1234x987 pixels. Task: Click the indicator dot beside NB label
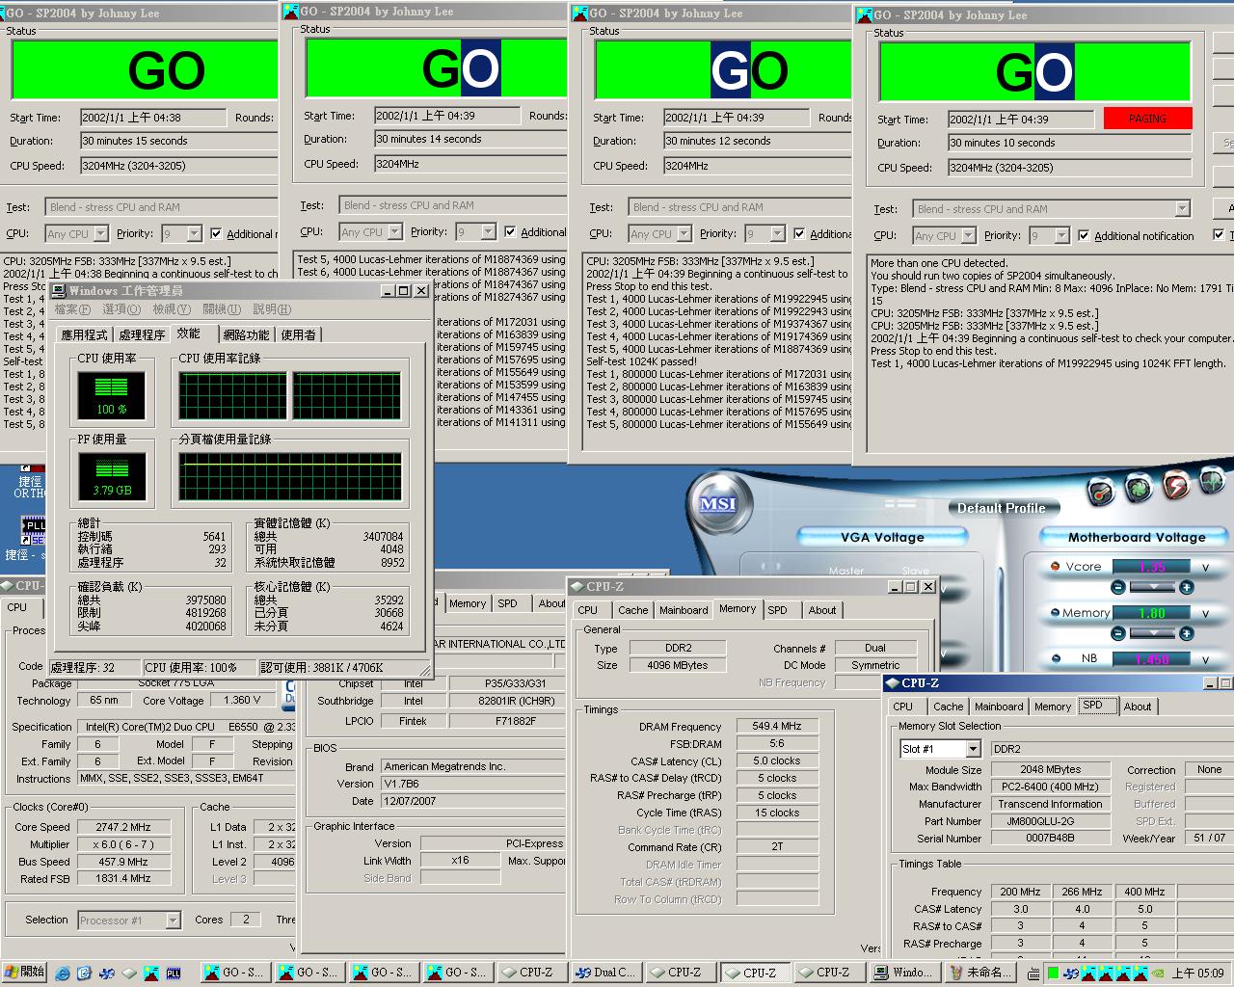click(x=1056, y=658)
